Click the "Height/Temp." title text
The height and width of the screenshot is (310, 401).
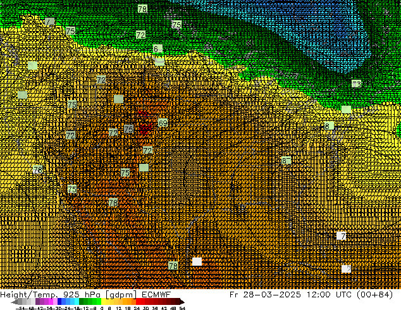click(28, 295)
